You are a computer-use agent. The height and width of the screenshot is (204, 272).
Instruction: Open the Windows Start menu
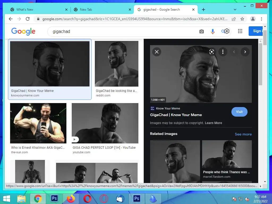(7, 199)
